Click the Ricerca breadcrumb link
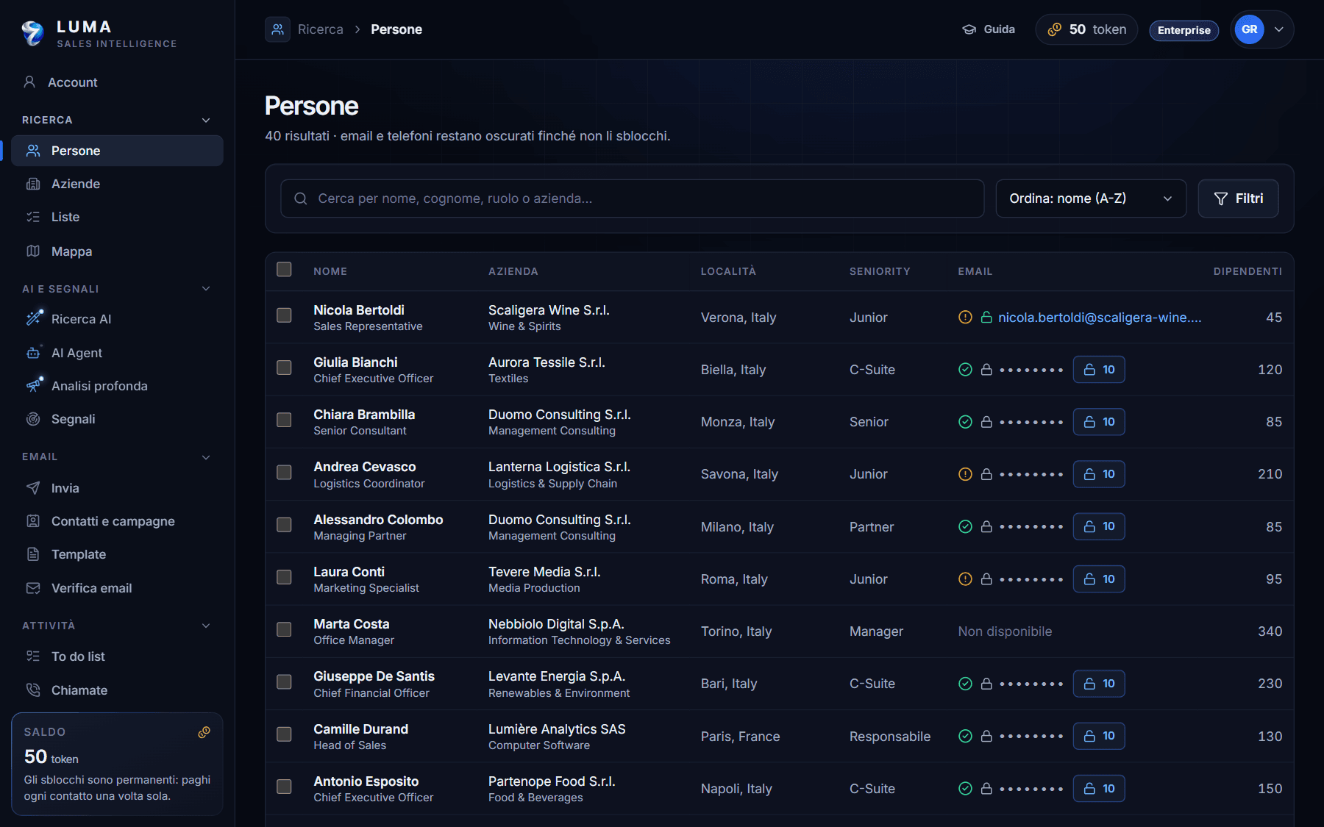The height and width of the screenshot is (827, 1324). [321, 29]
